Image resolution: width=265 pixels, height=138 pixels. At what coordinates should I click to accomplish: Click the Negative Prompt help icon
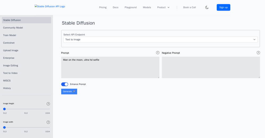(x=258, y=53)
